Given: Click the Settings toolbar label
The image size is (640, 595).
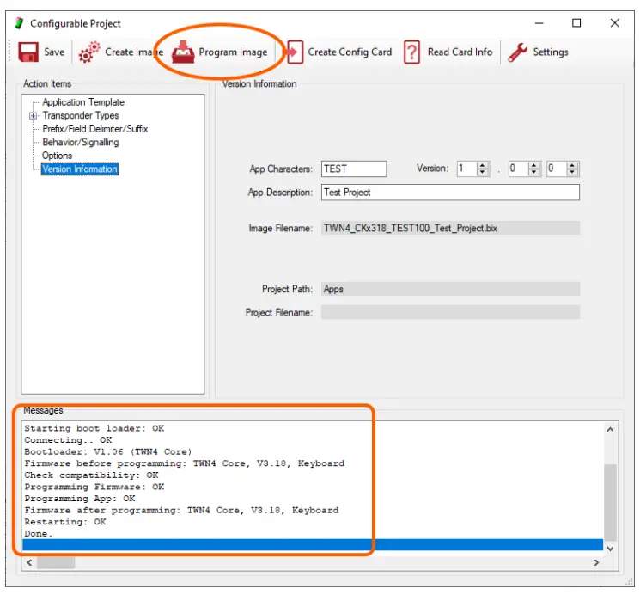Looking at the screenshot, I should click(x=551, y=52).
